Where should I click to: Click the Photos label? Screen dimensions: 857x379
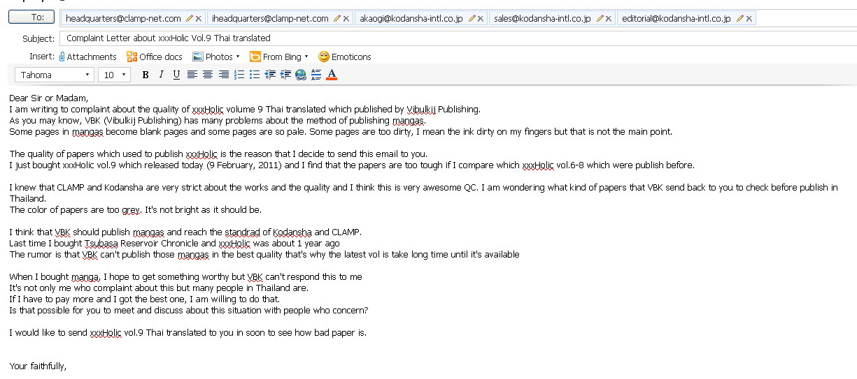(219, 57)
